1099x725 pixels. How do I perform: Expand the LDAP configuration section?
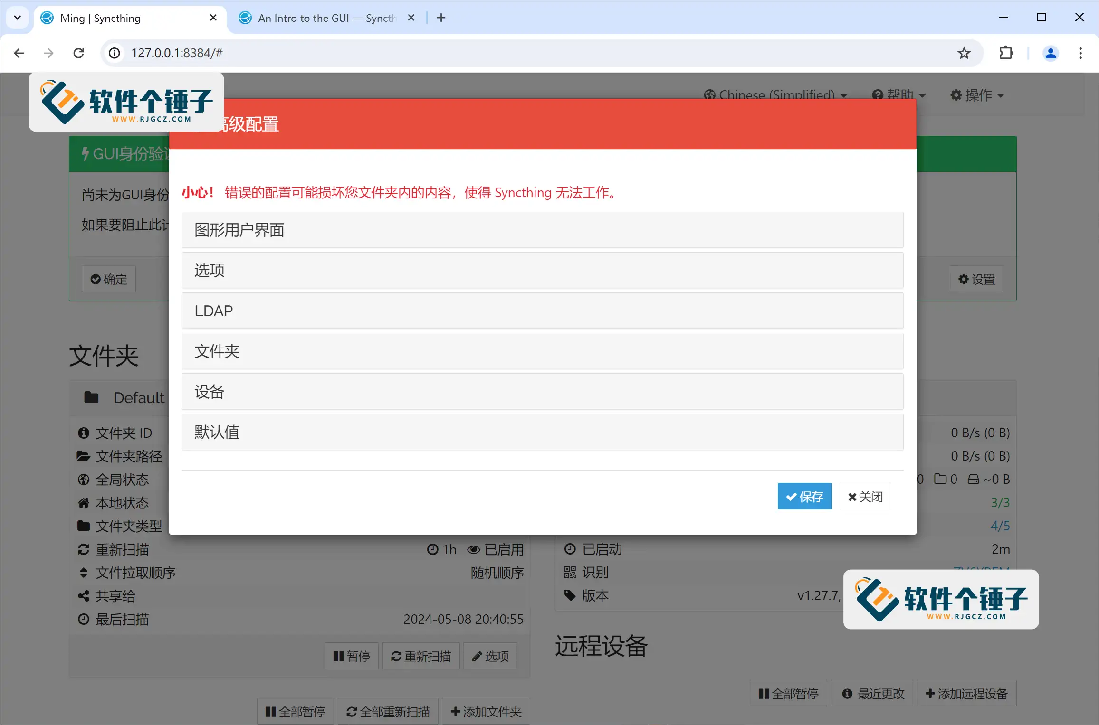(x=542, y=311)
